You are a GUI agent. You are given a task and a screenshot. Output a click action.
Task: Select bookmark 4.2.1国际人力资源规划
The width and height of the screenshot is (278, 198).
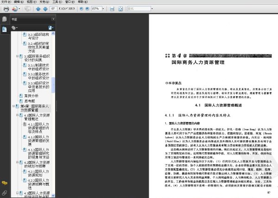pos(38,173)
